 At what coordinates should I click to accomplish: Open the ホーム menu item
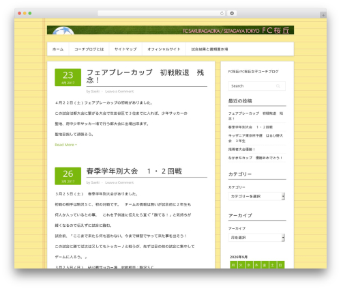[58, 49]
